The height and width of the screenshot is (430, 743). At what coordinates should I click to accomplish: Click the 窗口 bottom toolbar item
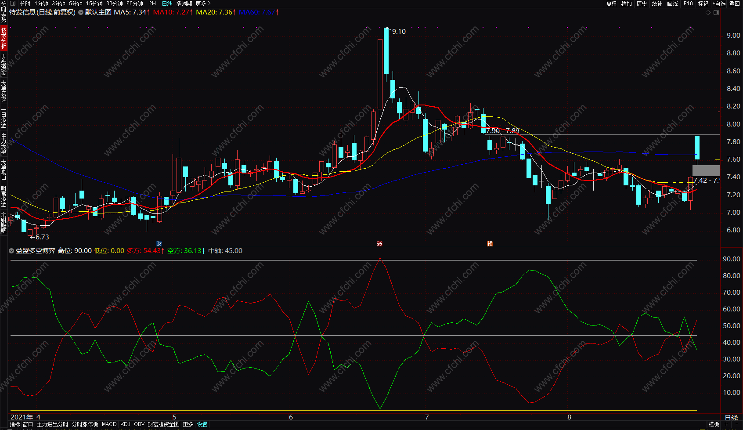(28, 424)
